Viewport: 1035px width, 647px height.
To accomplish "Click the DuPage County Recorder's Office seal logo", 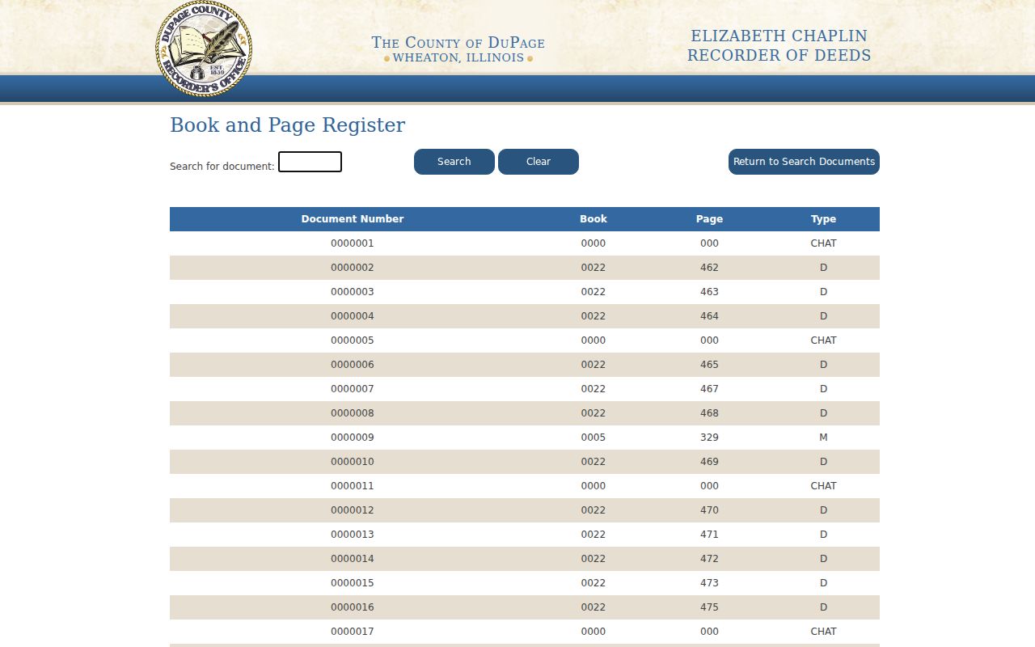I will pos(204,49).
